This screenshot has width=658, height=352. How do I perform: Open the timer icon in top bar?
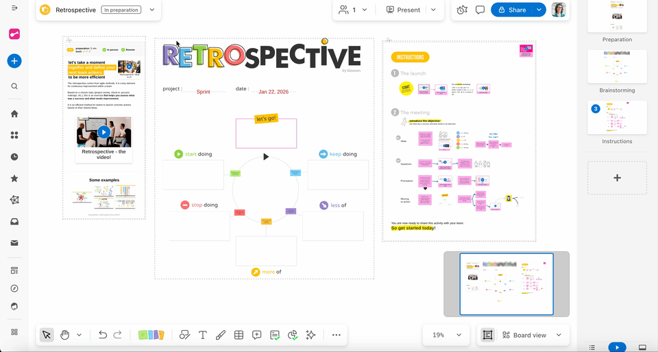coord(462,10)
